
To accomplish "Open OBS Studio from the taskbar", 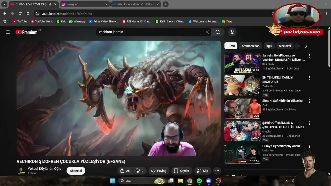I will click(x=218, y=181).
